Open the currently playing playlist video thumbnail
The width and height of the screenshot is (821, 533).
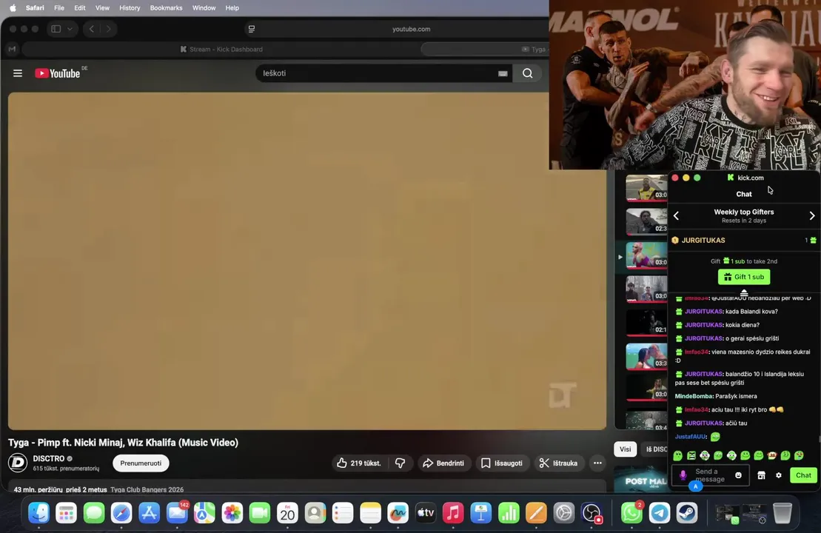tap(646, 255)
